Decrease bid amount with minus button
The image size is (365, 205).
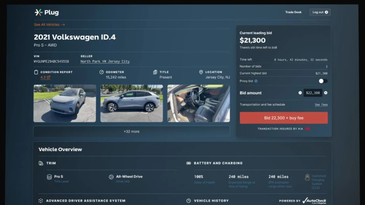300,93
